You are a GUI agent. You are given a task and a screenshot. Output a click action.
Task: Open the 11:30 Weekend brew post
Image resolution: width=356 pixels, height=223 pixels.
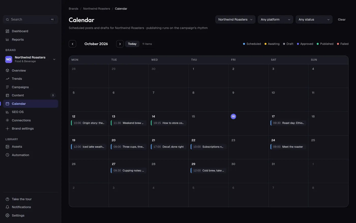[129, 123]
